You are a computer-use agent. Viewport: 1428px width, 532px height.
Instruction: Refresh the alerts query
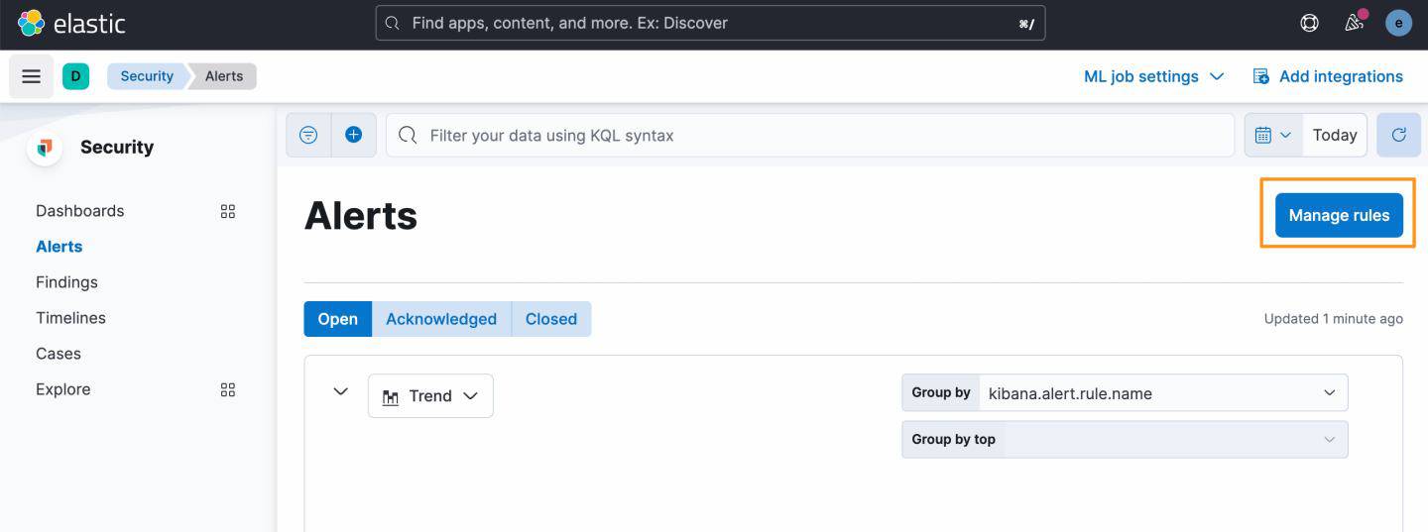(1398, 135)
